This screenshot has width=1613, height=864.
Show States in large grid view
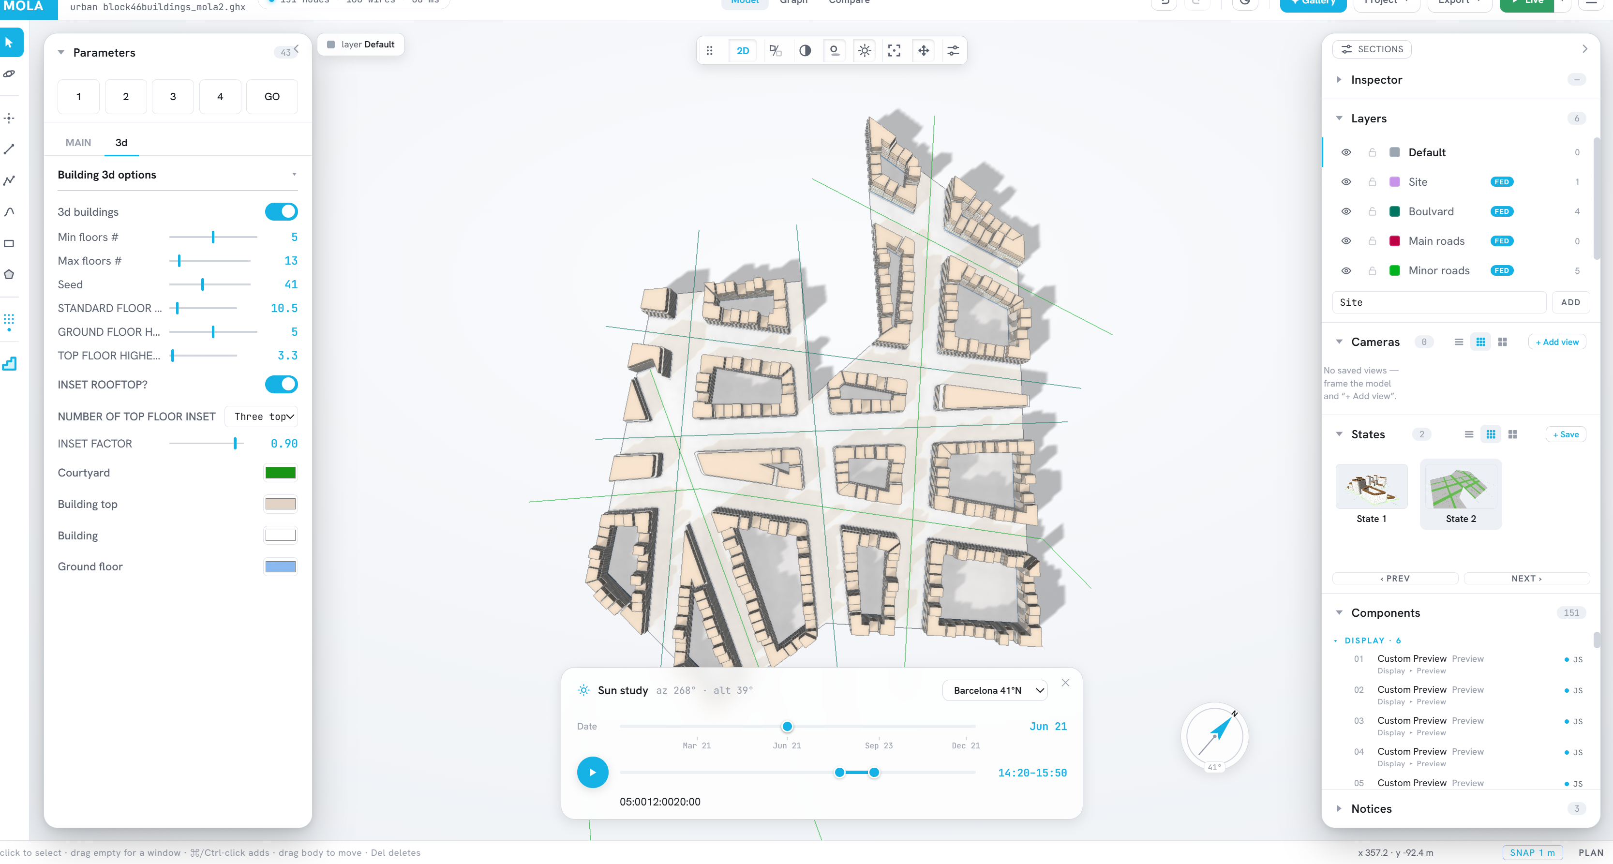pyautogui.click(x=1513, y=434)
